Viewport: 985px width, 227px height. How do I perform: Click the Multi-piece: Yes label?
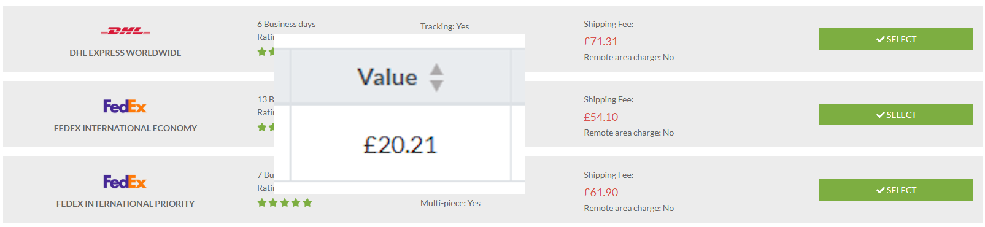click(x=450, y=203)
